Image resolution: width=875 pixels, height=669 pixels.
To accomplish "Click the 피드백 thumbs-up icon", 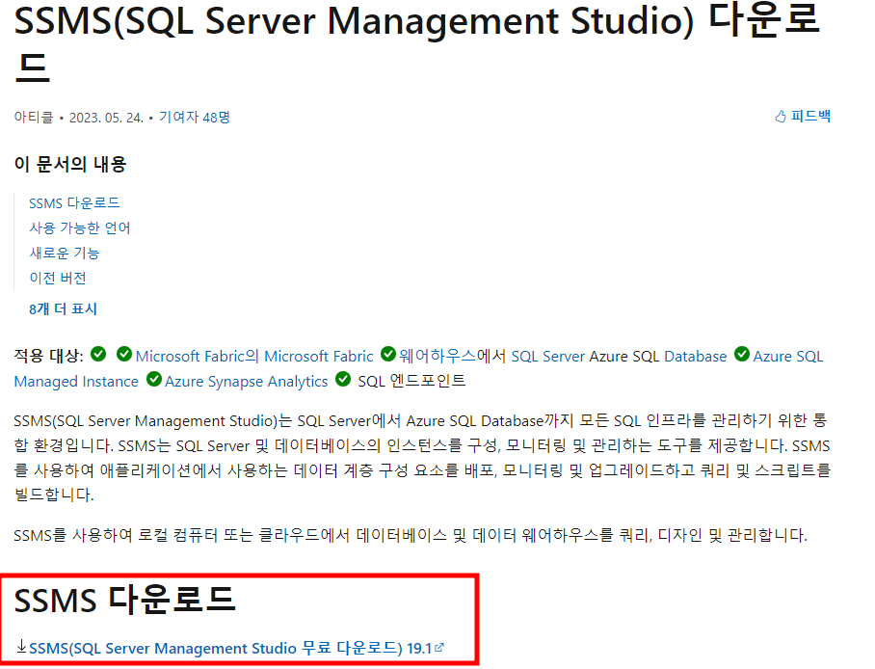I will pos(781,116).
